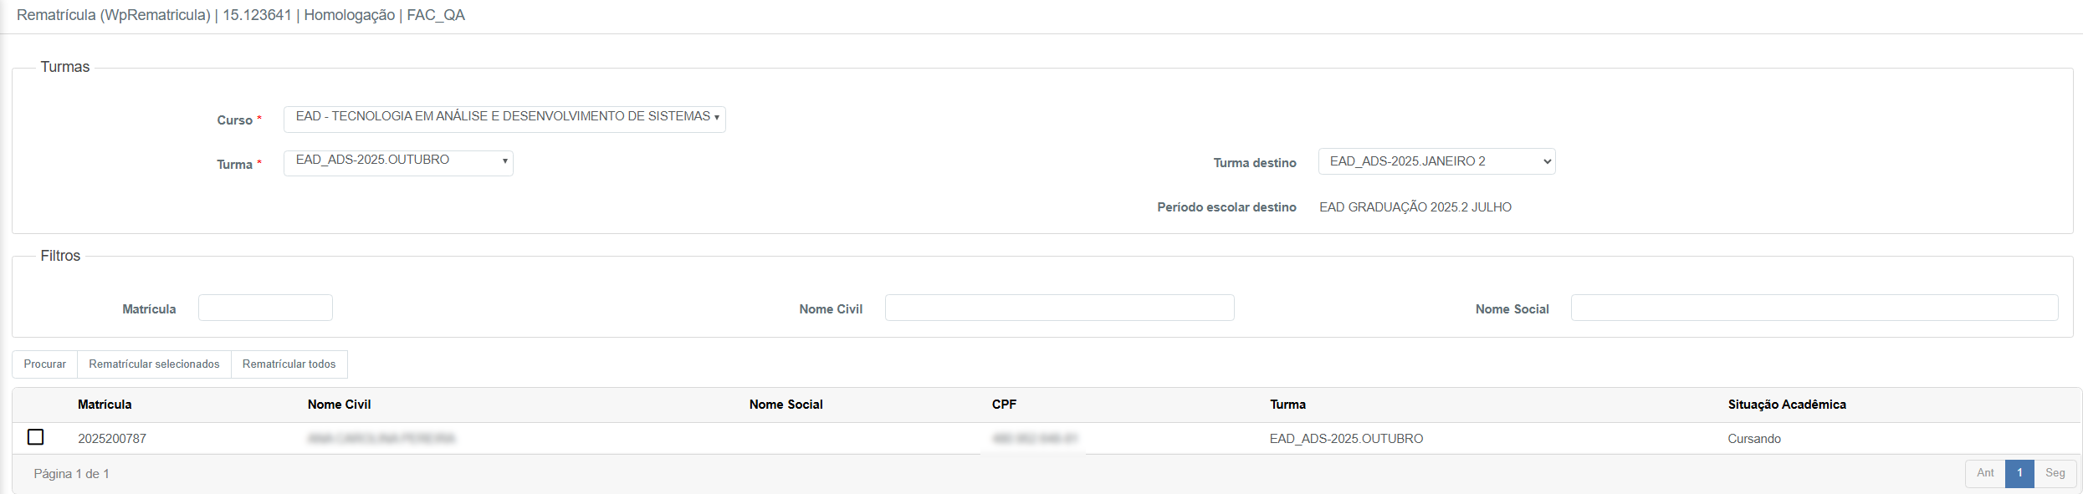Select page 1 in pagination
2083x494 pixels.
[2019, 473]
